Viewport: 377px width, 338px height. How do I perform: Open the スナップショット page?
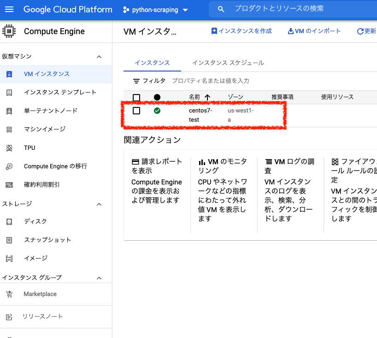tap(47, 240)
